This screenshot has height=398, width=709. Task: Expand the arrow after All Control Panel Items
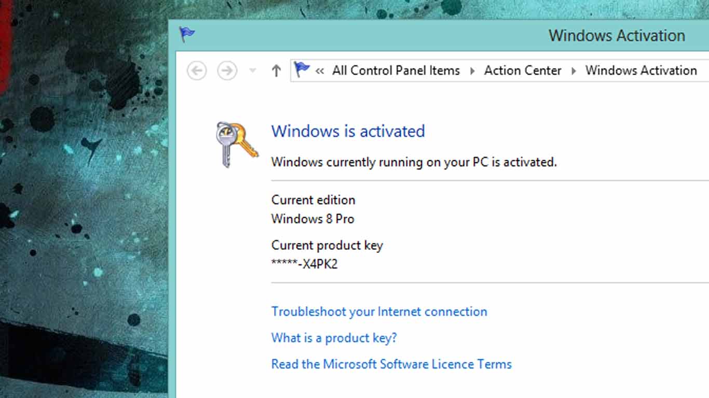[472, 71]
